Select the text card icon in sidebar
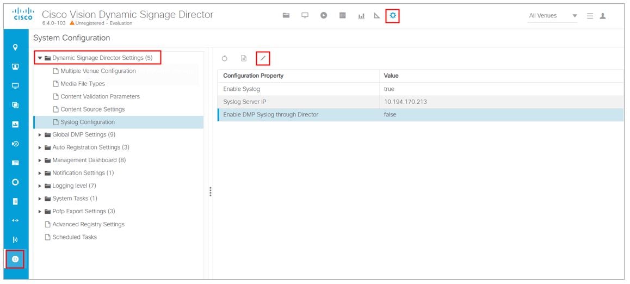 click(16, 163)
